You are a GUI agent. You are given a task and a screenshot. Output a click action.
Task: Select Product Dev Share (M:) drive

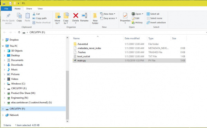point(21,93)
